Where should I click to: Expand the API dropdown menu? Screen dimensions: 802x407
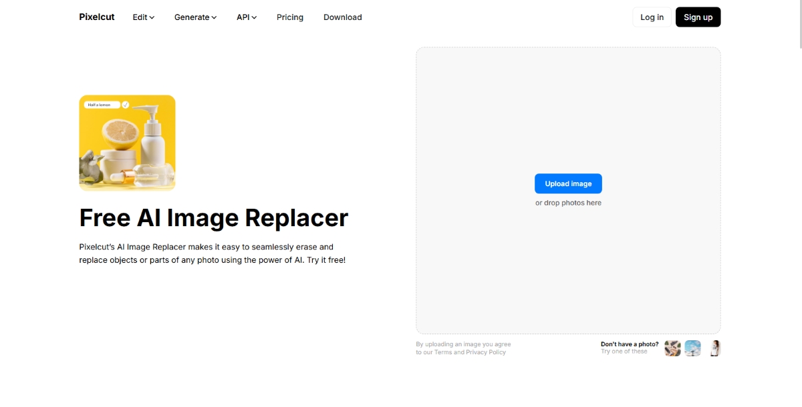pyautogui.click(x=246, y=17)
